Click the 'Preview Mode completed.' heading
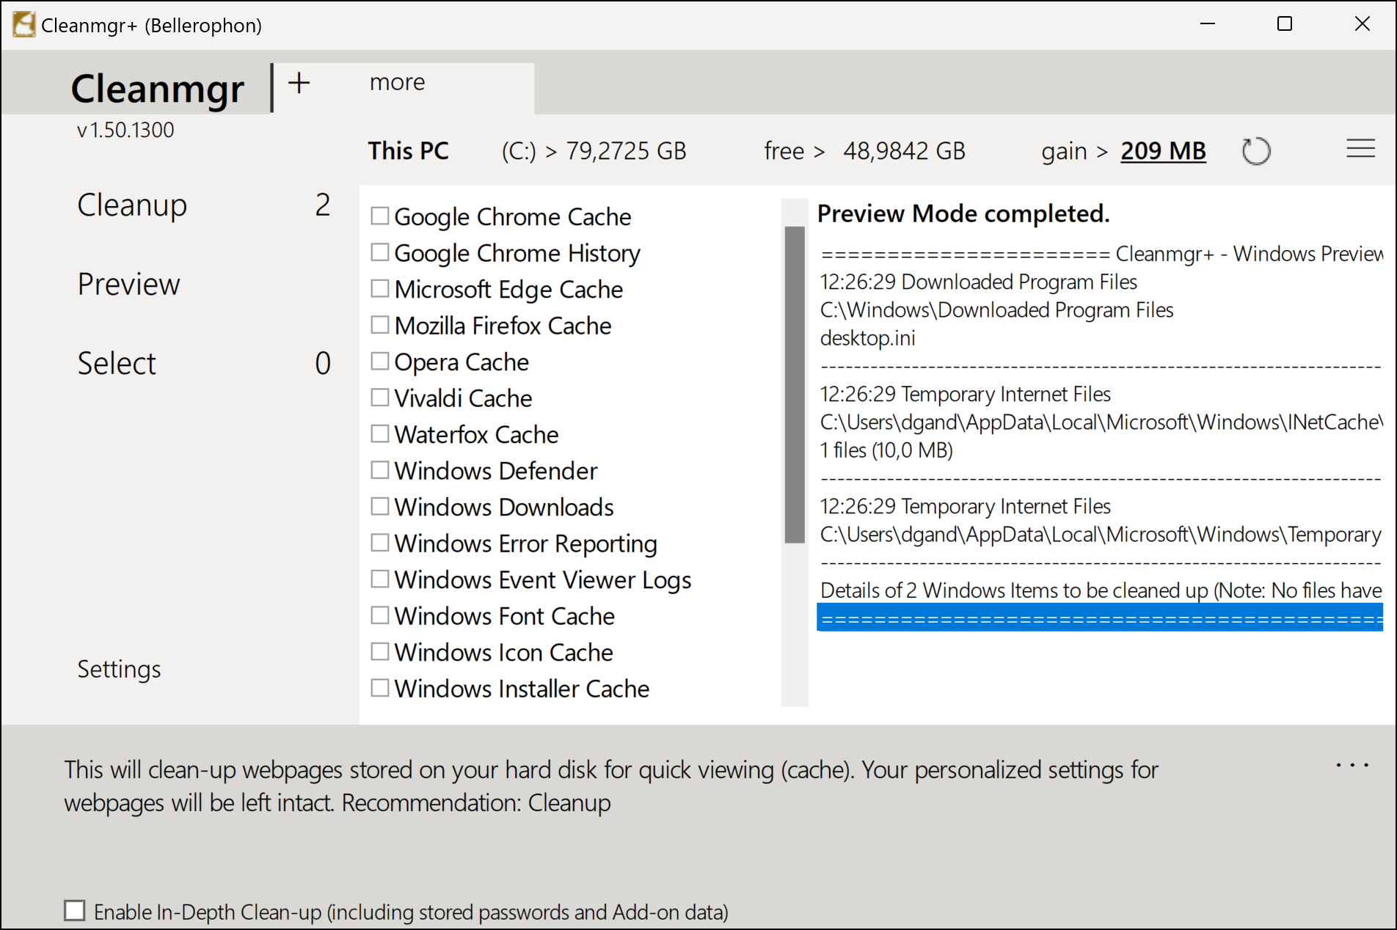The image size is (1397, 930). 963,213
